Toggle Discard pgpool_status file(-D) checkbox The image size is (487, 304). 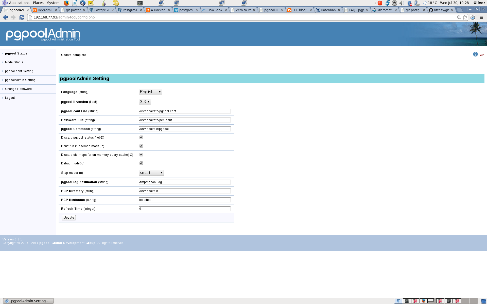click(141, 137)
